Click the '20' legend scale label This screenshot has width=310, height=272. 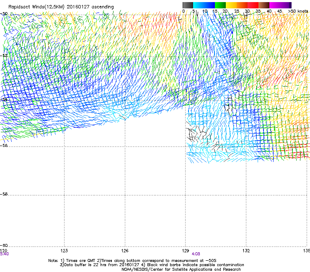coord(225,11)
